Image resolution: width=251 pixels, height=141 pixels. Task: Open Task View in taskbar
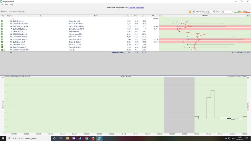pos(61,138)
